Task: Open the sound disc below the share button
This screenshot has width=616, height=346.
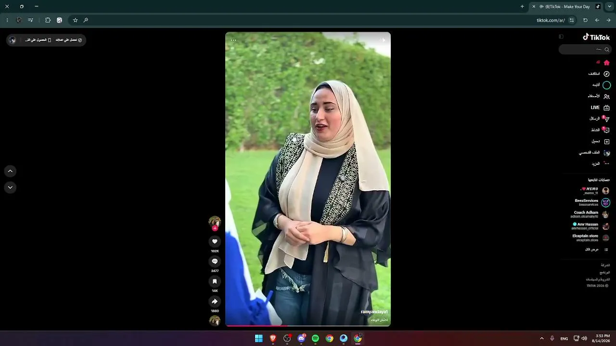Action: [x=215, y=321]
